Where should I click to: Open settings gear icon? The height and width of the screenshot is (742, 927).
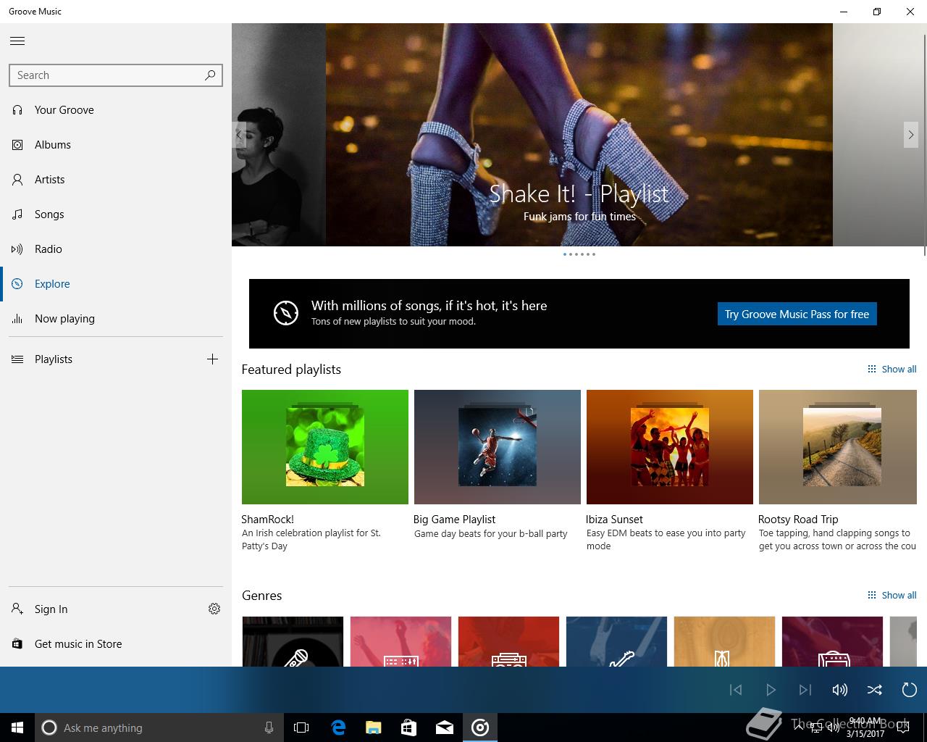click(214, 609)
